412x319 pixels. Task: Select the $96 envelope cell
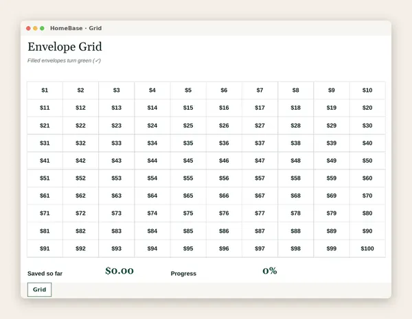tap(224, 248)
